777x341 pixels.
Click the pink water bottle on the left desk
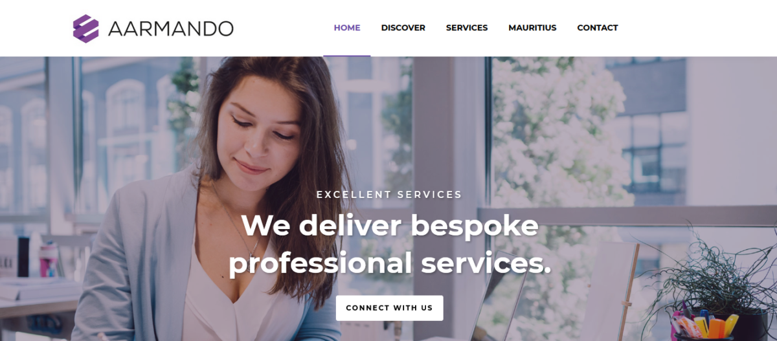49,260
